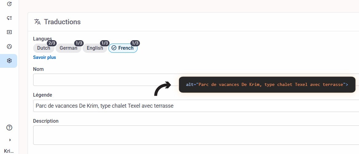The width and height of the screenshot is (359, 154).
Task: Open the Kri... account label in sidebar
Action: coord(9,151)
